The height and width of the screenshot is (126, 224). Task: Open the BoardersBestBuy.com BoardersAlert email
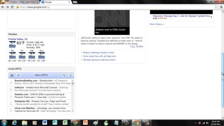point(43,82)
